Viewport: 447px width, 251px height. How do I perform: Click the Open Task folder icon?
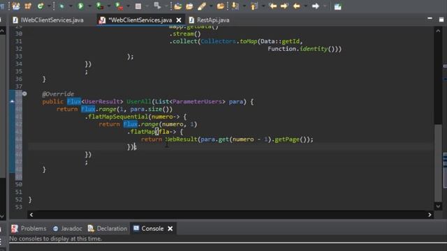pyautogui.click(x=189, y=6)
